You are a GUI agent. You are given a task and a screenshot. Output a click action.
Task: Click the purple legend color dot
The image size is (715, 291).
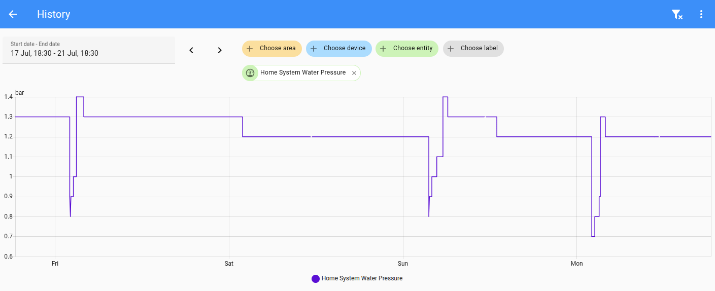click(316, 278)
